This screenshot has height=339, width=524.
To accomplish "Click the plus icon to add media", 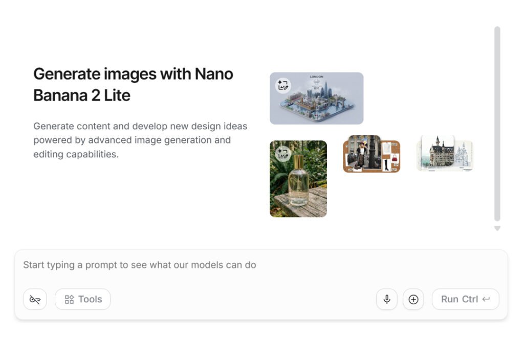I will click(x=413, y=299).
